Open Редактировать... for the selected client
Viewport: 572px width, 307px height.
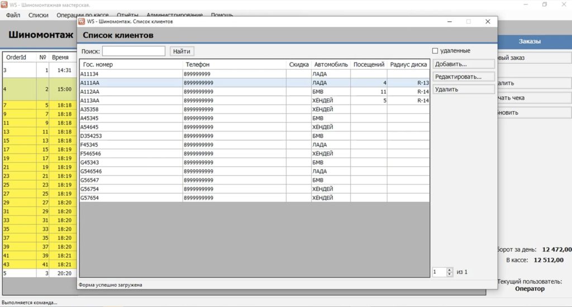pos(463,77)
